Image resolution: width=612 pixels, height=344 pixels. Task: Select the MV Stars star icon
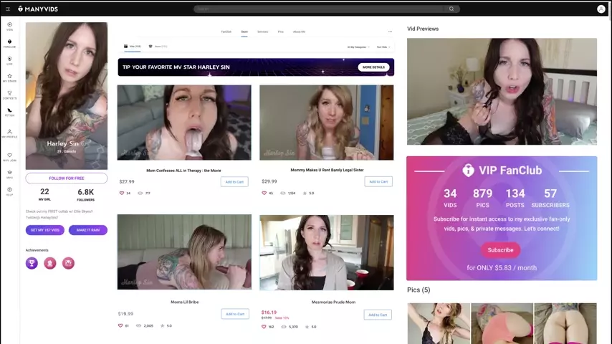coord(9,77)
